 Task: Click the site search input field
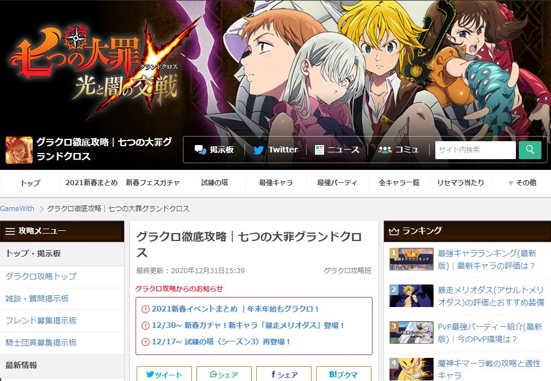(475, 150)
